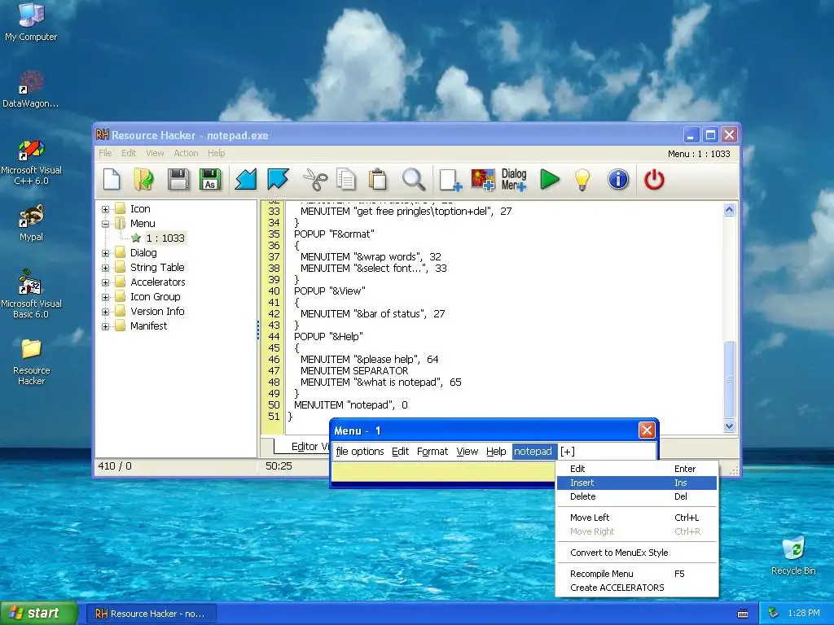Viewport: 834px width, 625px height.
Task: Open Help in the menu preview bar
Action: point(496,451)
